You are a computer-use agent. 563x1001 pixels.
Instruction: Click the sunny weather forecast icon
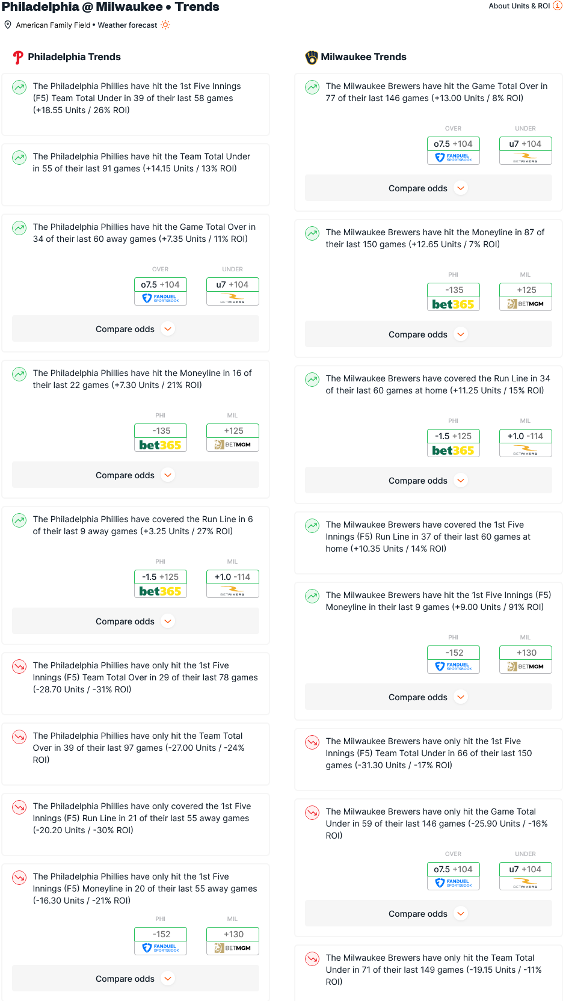[165, 25]
